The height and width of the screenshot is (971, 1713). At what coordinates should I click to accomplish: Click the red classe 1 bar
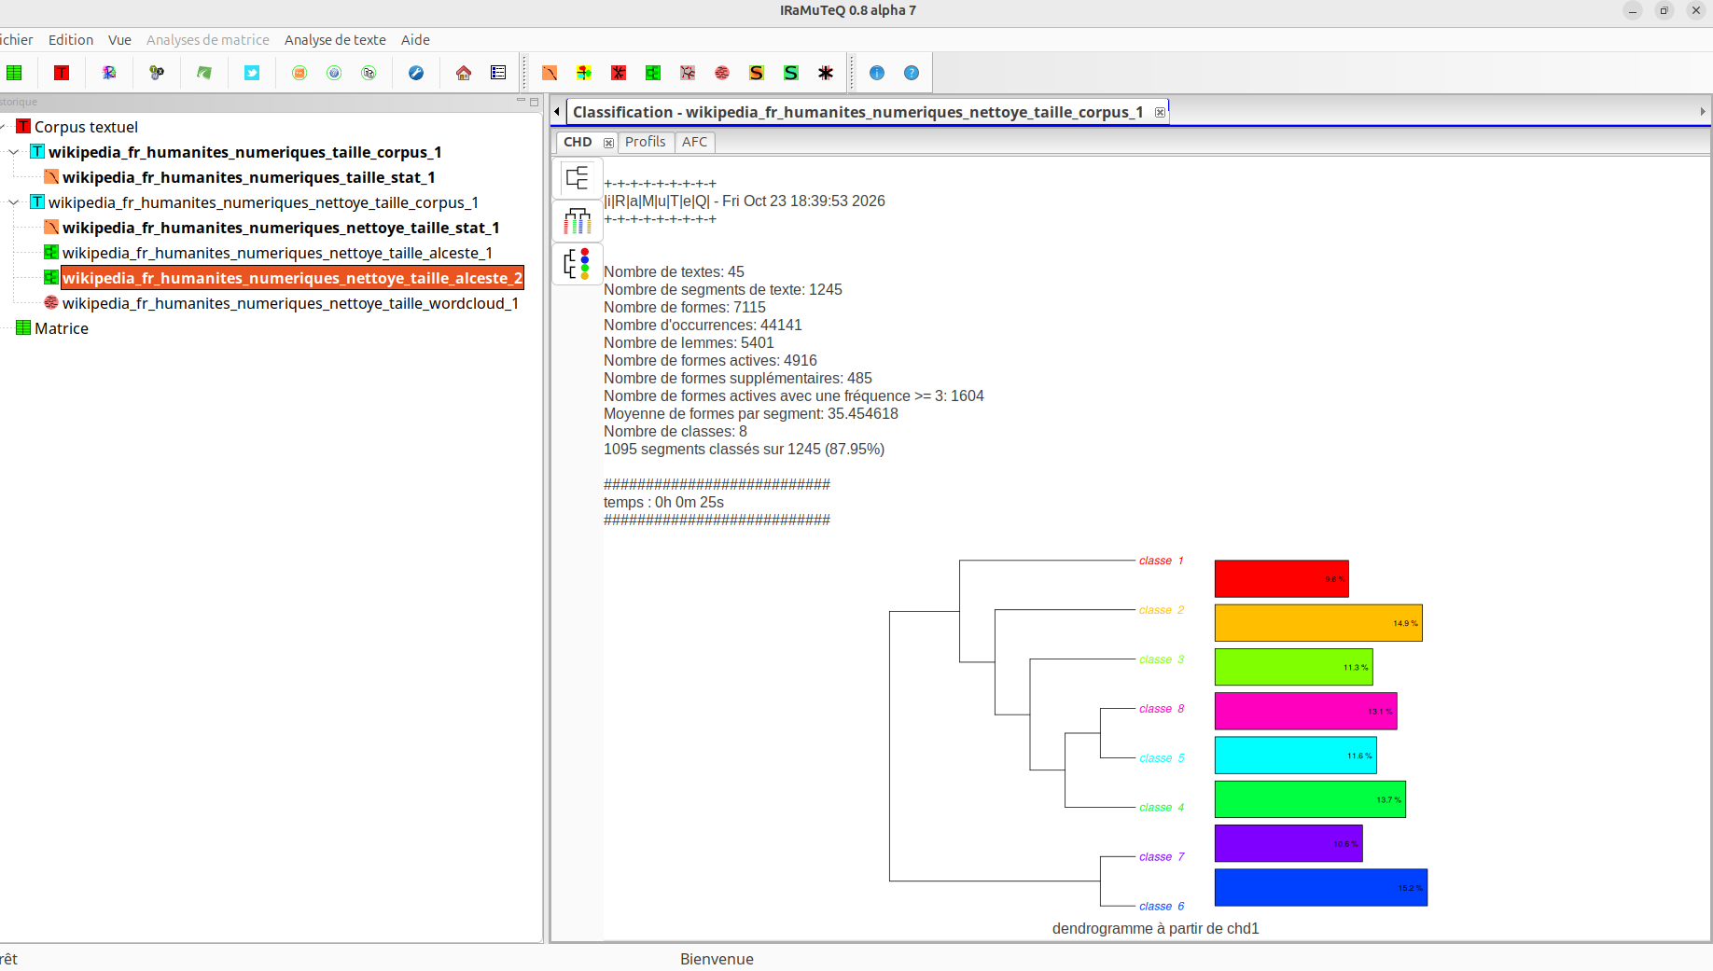(1281, 578)
